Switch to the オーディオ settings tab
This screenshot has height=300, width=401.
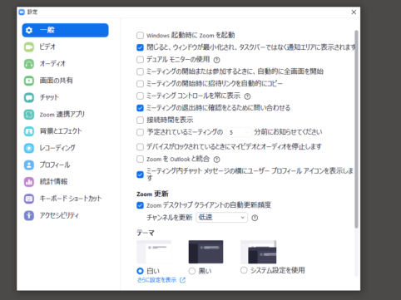point(65,64)
